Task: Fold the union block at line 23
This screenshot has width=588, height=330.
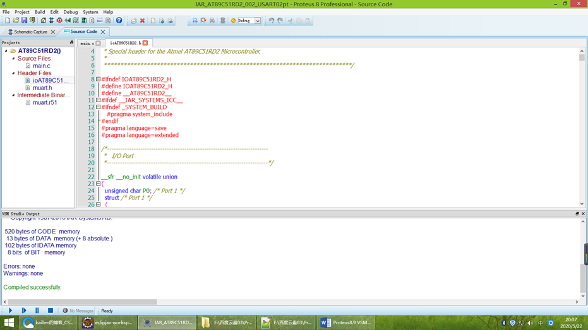Action: pos(99,184)
